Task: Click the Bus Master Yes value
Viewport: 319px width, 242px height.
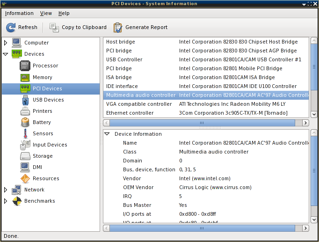Action: pos(183,205)
